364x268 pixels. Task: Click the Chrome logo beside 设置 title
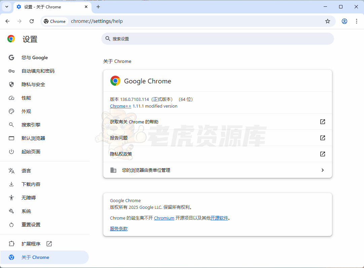click(11, 39)
